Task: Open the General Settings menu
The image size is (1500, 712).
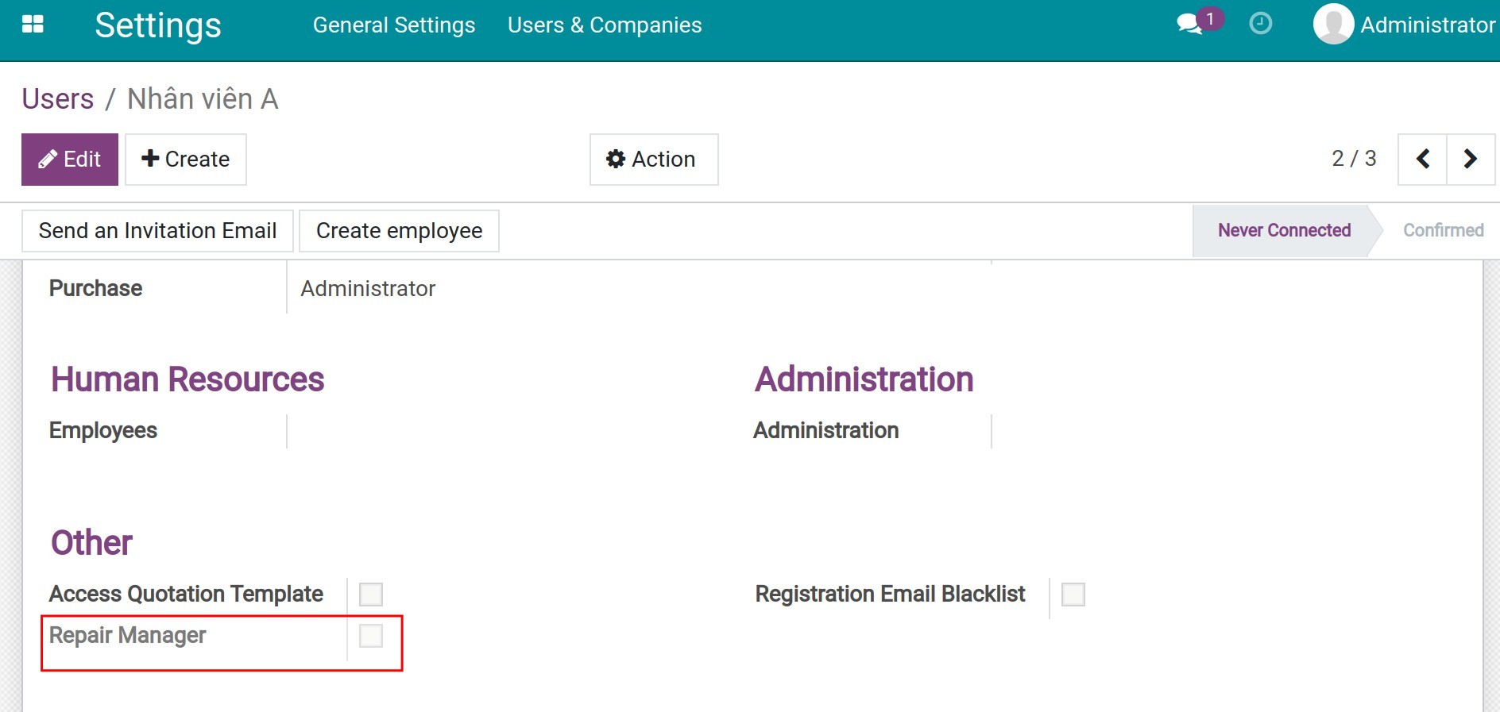Action: [x=394, y=25]
